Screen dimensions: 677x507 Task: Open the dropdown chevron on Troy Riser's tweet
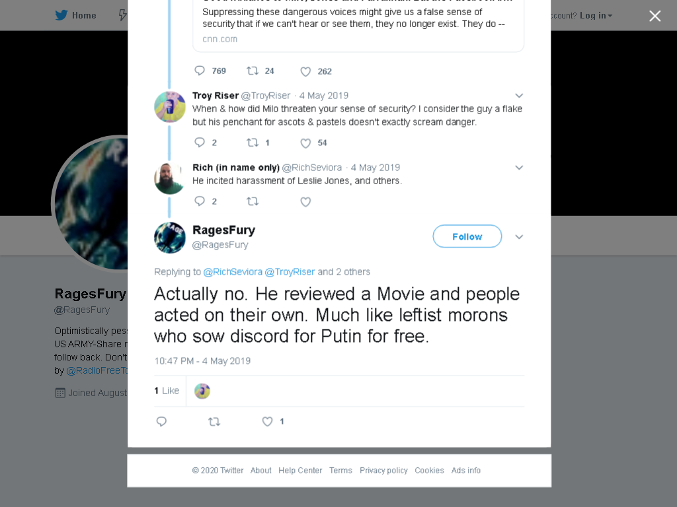click(519, 96)
